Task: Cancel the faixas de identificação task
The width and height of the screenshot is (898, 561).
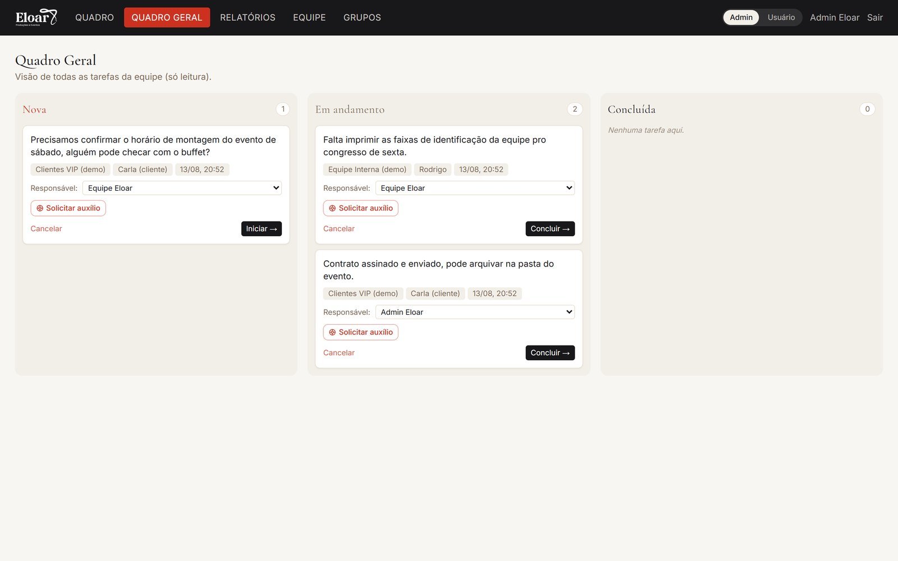Action: (338, 228)
